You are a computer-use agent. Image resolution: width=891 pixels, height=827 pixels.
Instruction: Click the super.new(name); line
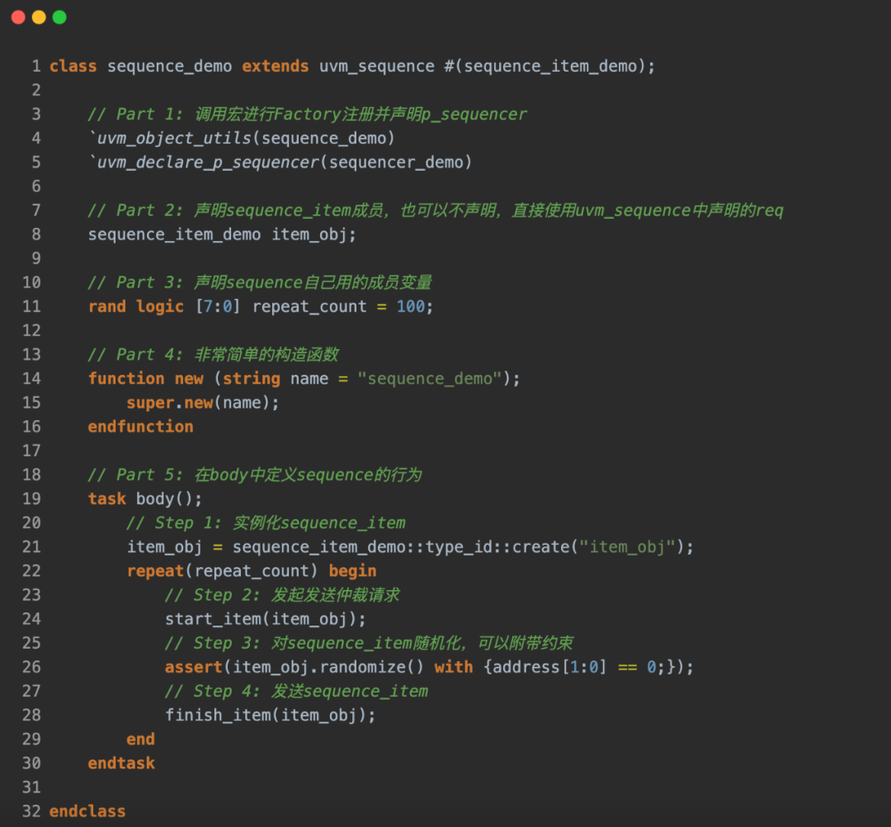203,403
